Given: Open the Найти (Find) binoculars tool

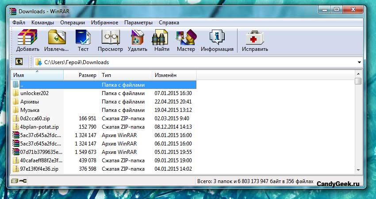Looking at the screenshot, I should coord(160,38).
